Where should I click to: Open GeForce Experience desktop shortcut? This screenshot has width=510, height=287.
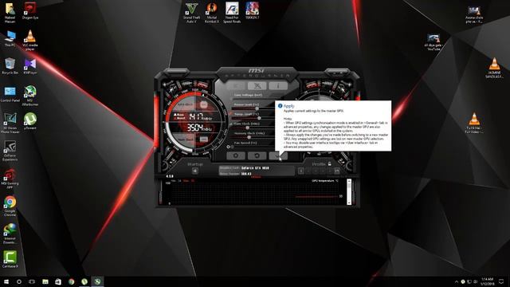pyautogui.click(x=10, y=151)
